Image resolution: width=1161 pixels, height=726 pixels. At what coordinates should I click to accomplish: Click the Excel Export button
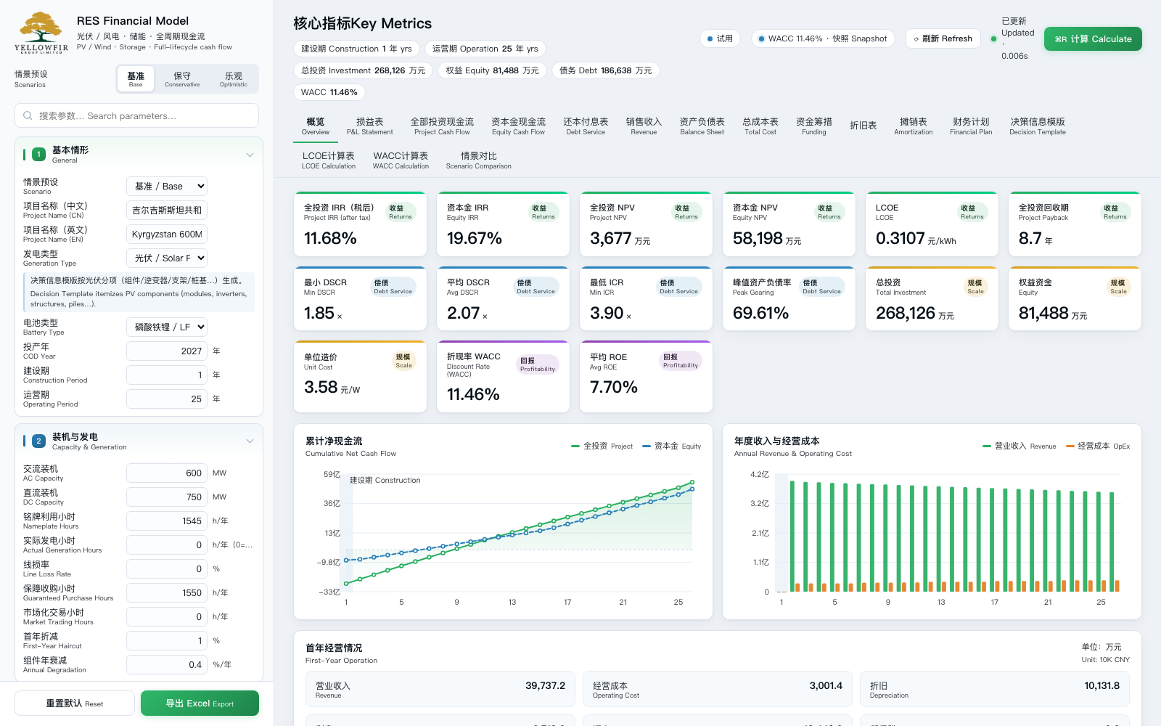(200, 703)
